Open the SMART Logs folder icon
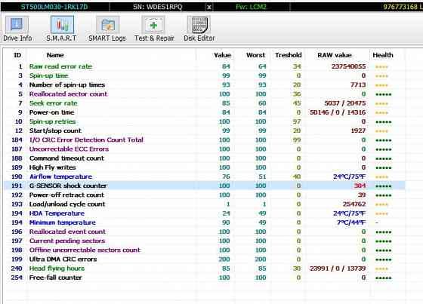423x304 pixels. (107, 25)
